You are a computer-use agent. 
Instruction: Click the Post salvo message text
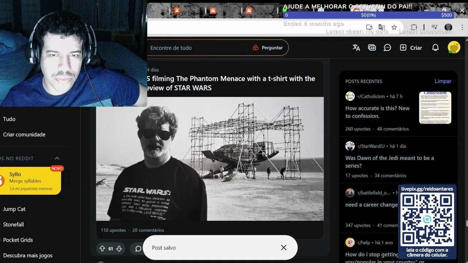tap(164, 248)
